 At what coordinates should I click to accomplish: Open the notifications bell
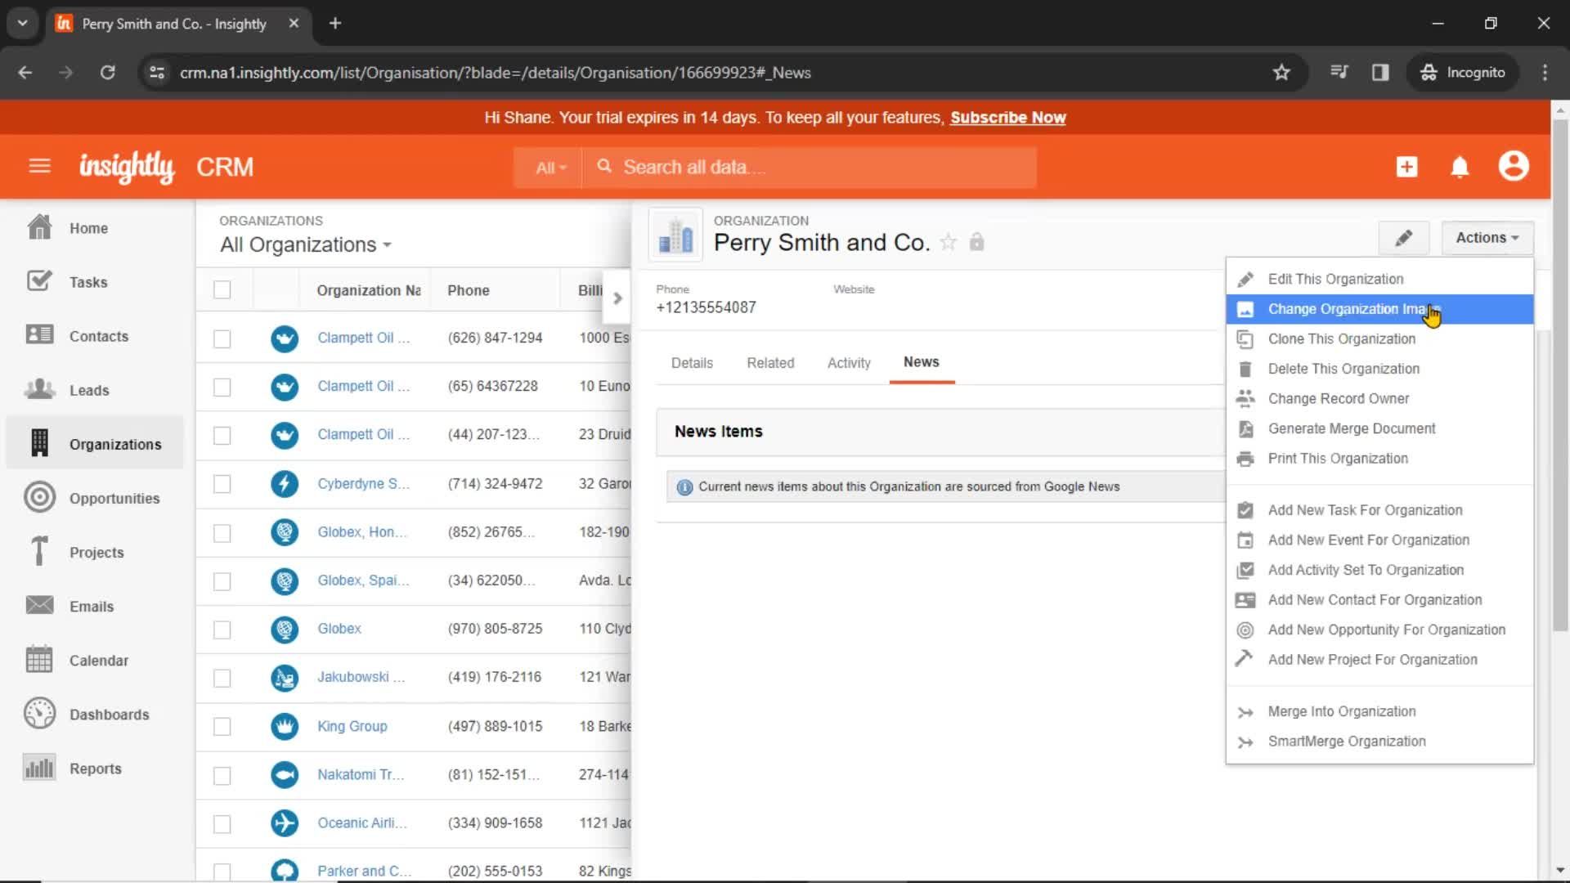(1460, 167)
